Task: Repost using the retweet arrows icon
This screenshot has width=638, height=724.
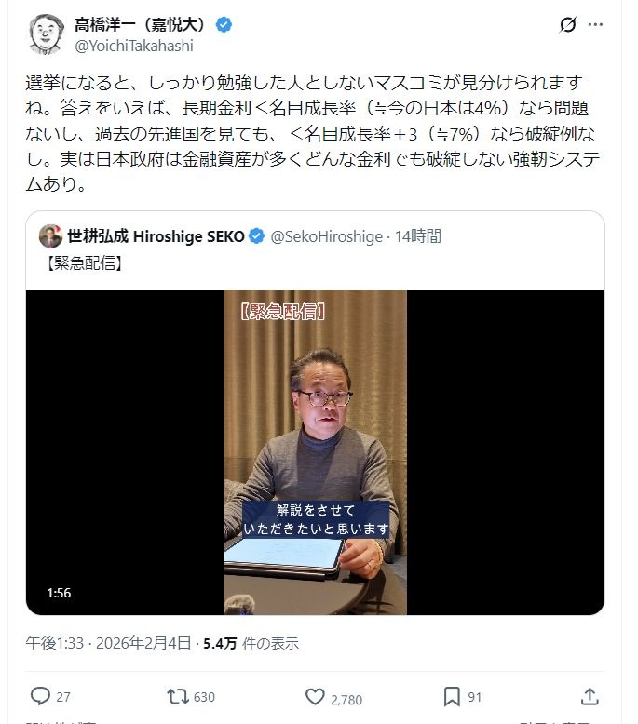Action: [x=177, y=696]
